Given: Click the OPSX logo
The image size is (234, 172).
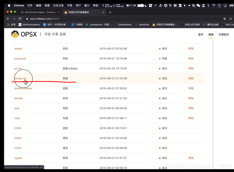Looking at the screenshot, I should coord(24,34).
